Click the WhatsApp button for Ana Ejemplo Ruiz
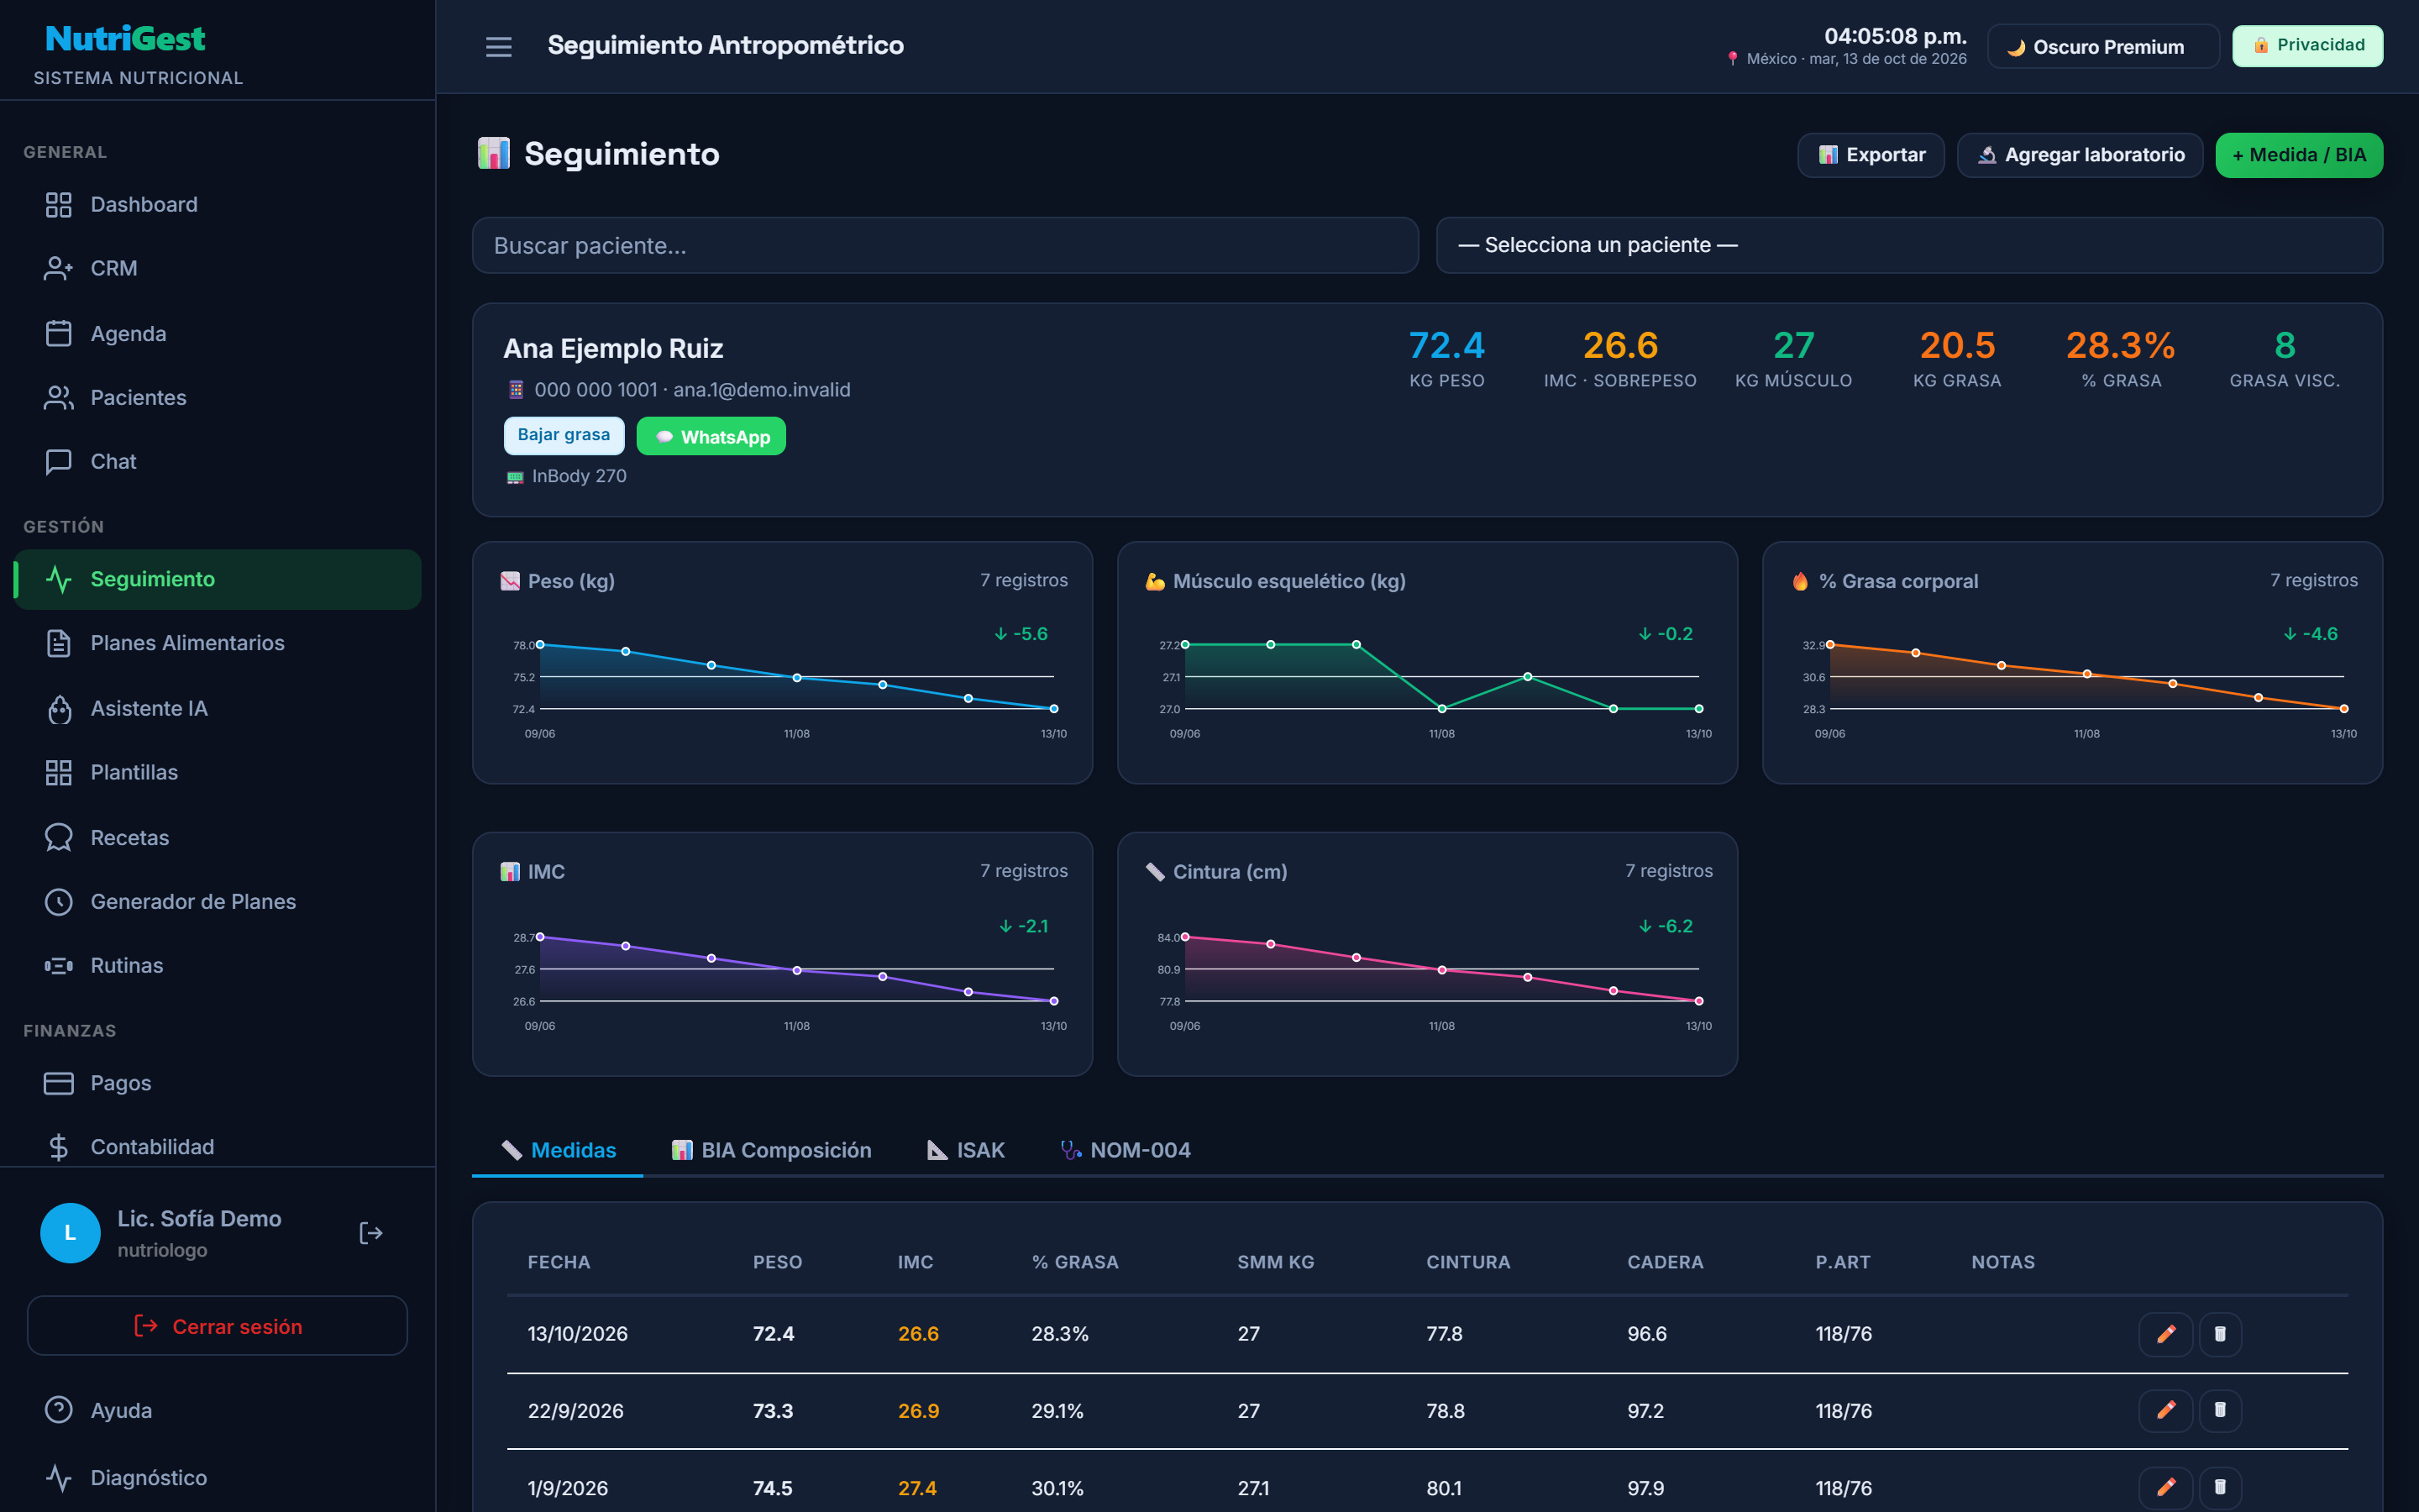This screenshot has height=1512, width=2419. pos(711,436)
